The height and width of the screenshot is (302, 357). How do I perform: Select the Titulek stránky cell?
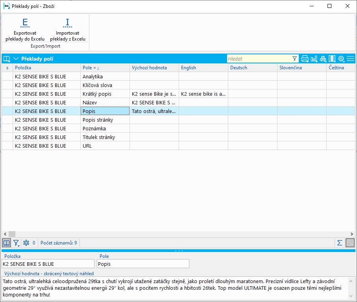pos(105,137)
